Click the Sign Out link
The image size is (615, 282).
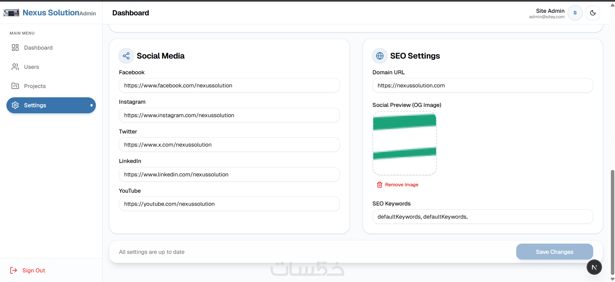[33, 270]
